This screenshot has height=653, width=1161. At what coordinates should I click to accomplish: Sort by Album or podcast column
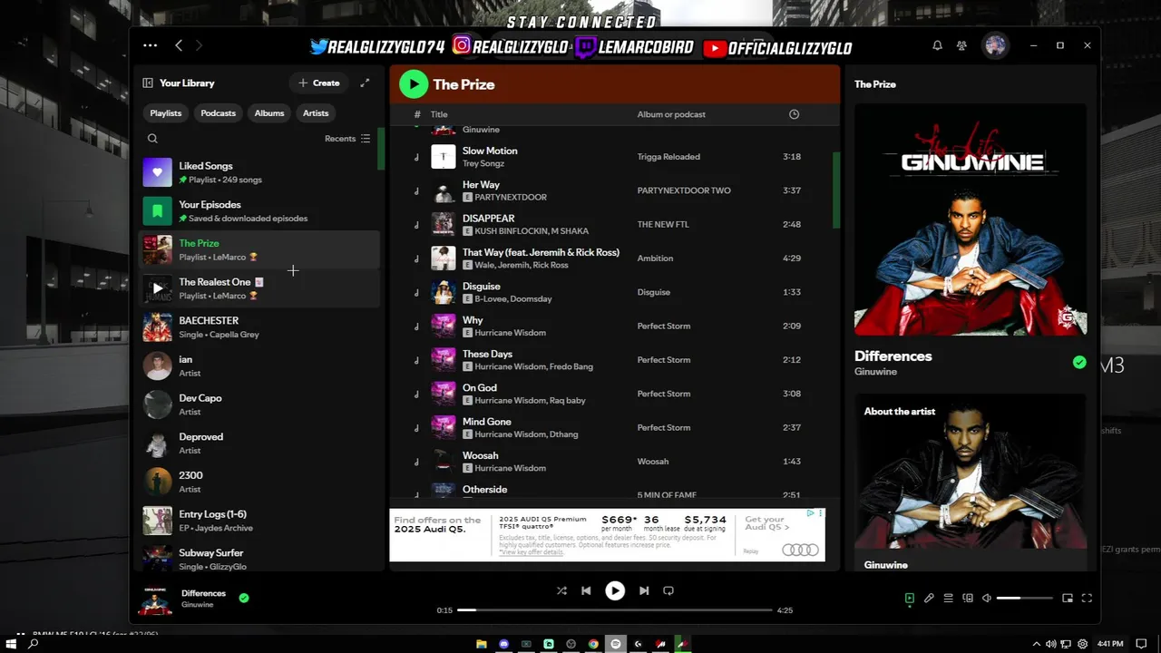coord(671,114)
